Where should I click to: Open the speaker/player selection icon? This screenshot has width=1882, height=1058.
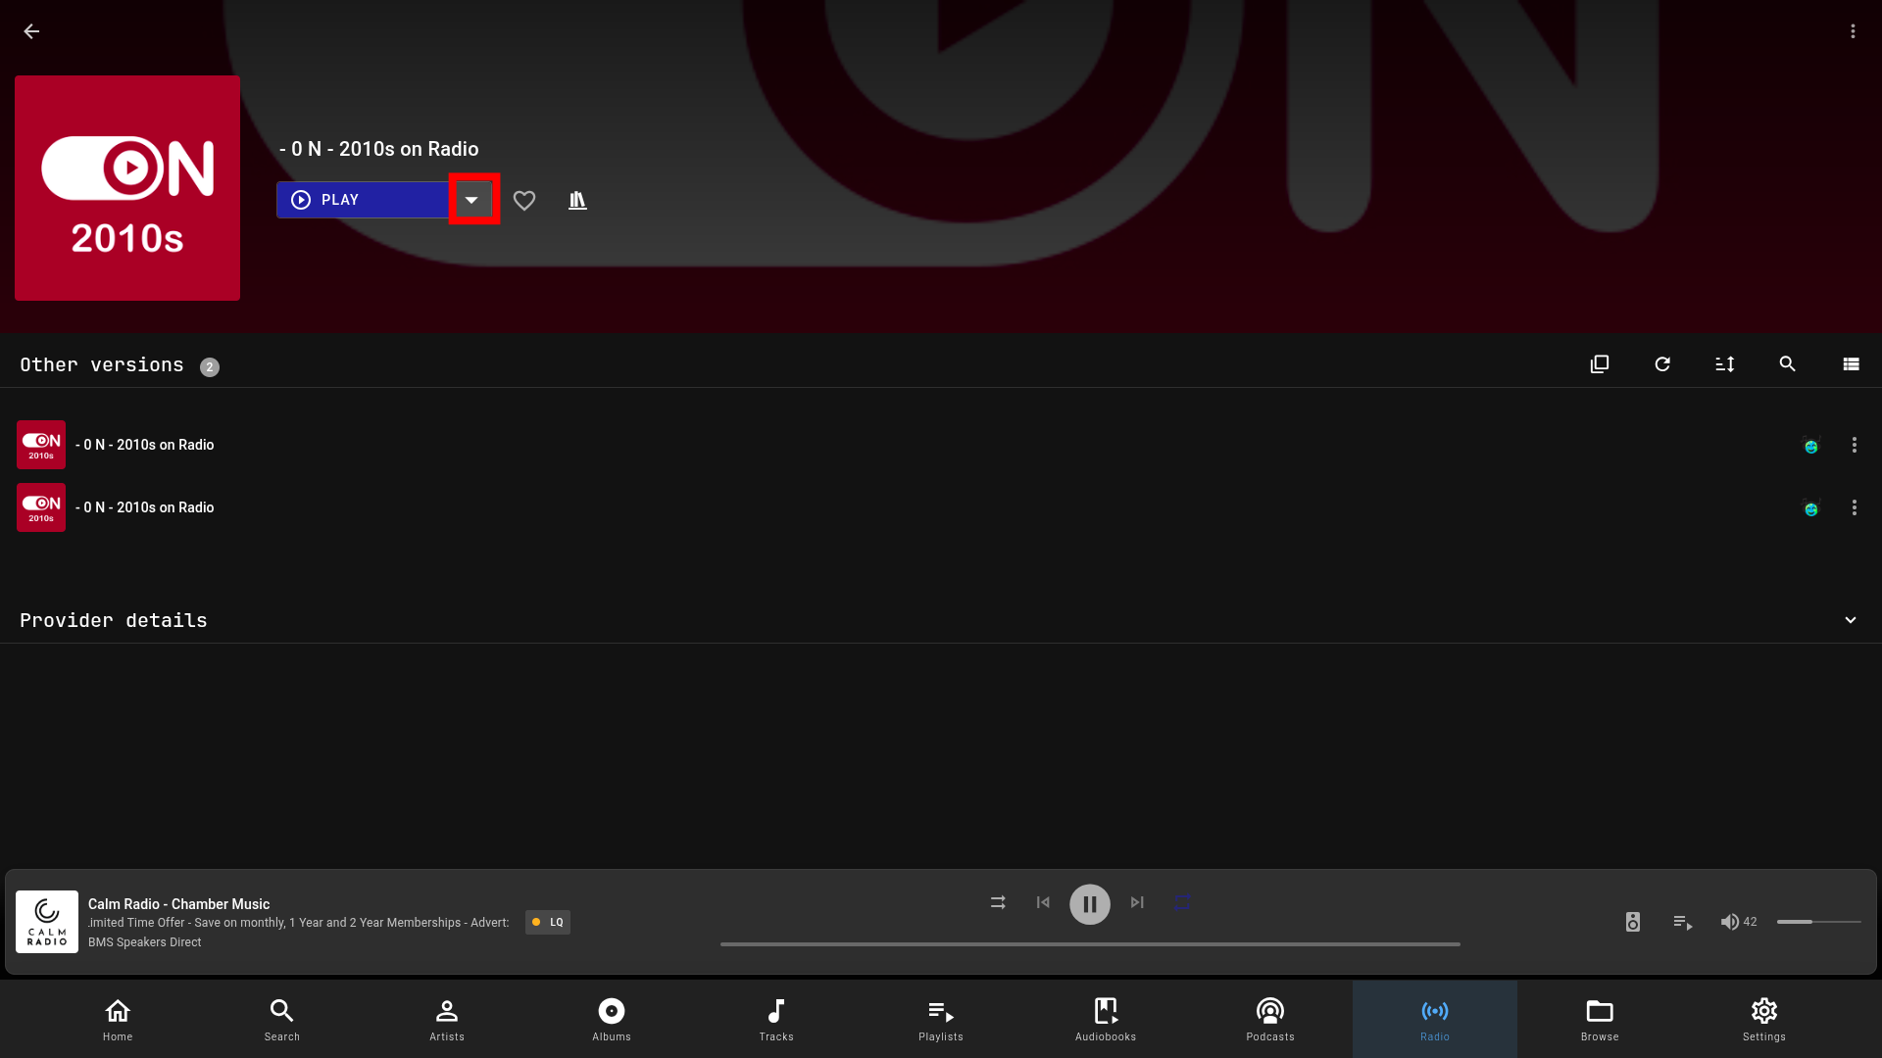tap(1633, 922)
